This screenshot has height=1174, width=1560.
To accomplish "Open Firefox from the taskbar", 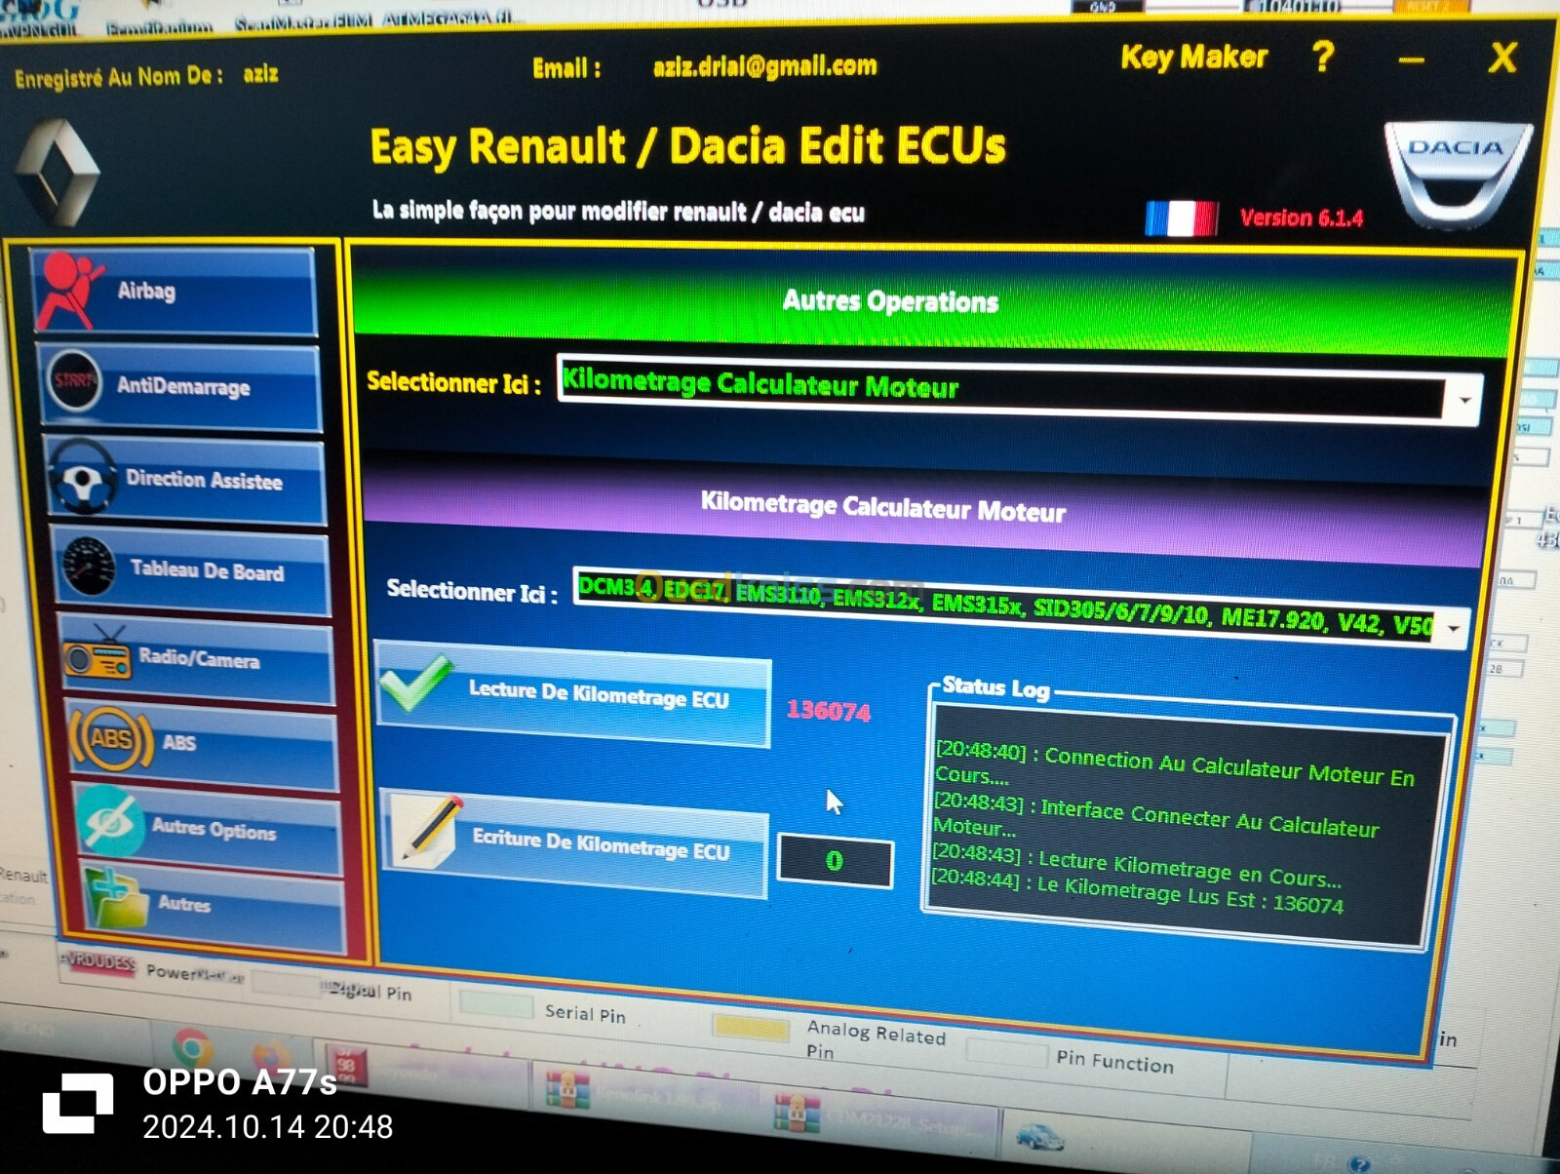I will [271, 1059].
